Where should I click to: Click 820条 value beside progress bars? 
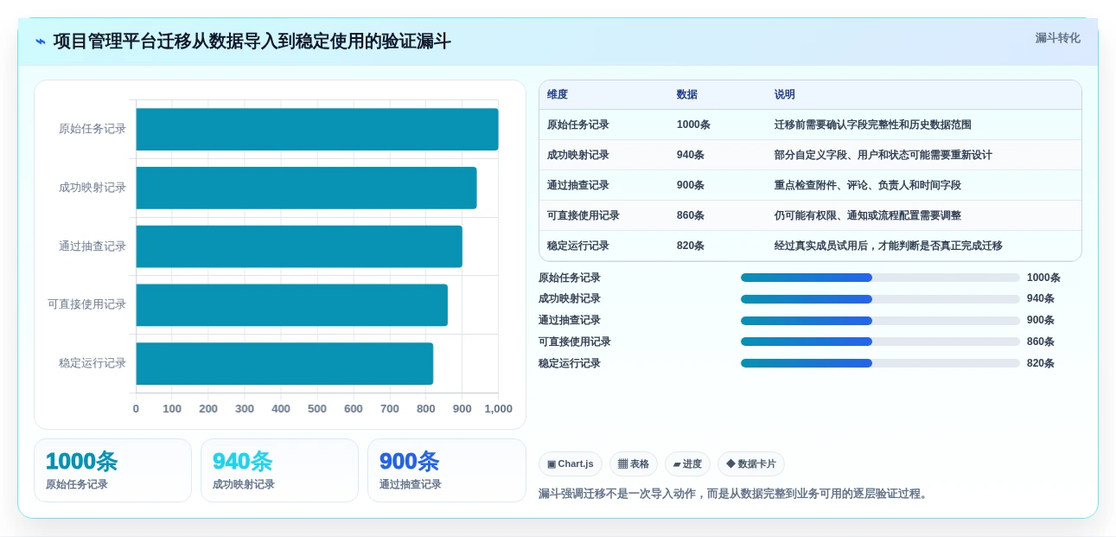point(1041,363)
